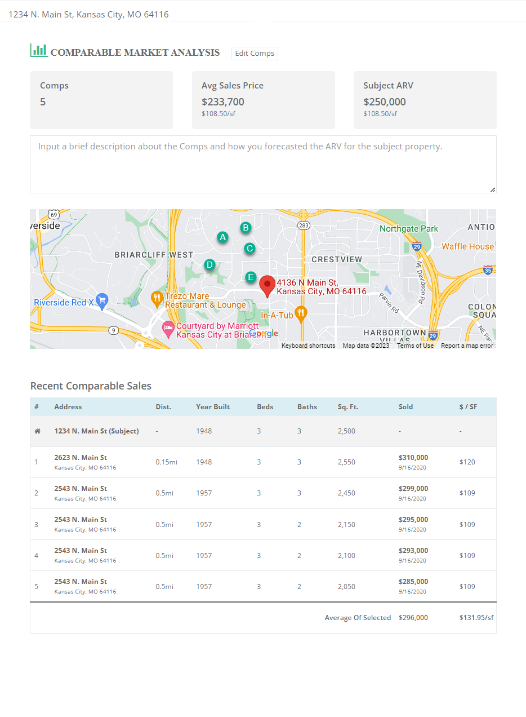Click the Google logo on the map
Screen dimensions: 526x717
click(264, 334)
